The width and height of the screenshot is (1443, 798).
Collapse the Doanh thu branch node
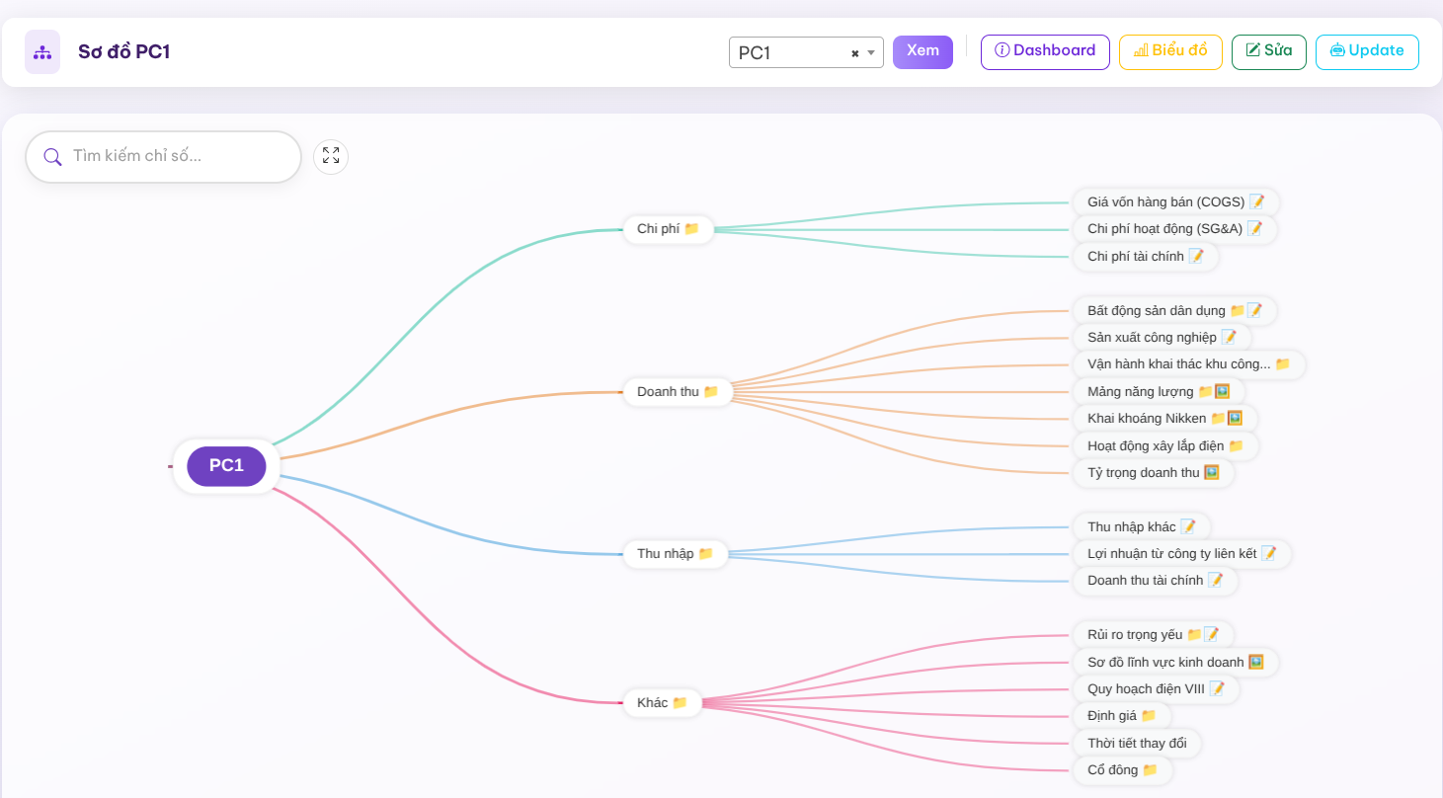pyautogui.click(x=677, y=392)
